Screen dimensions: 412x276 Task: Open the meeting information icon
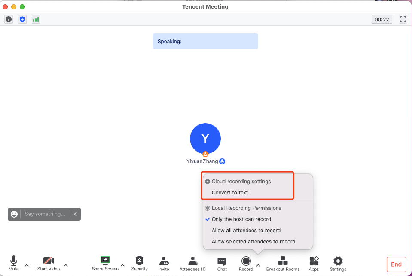(9, 19)
